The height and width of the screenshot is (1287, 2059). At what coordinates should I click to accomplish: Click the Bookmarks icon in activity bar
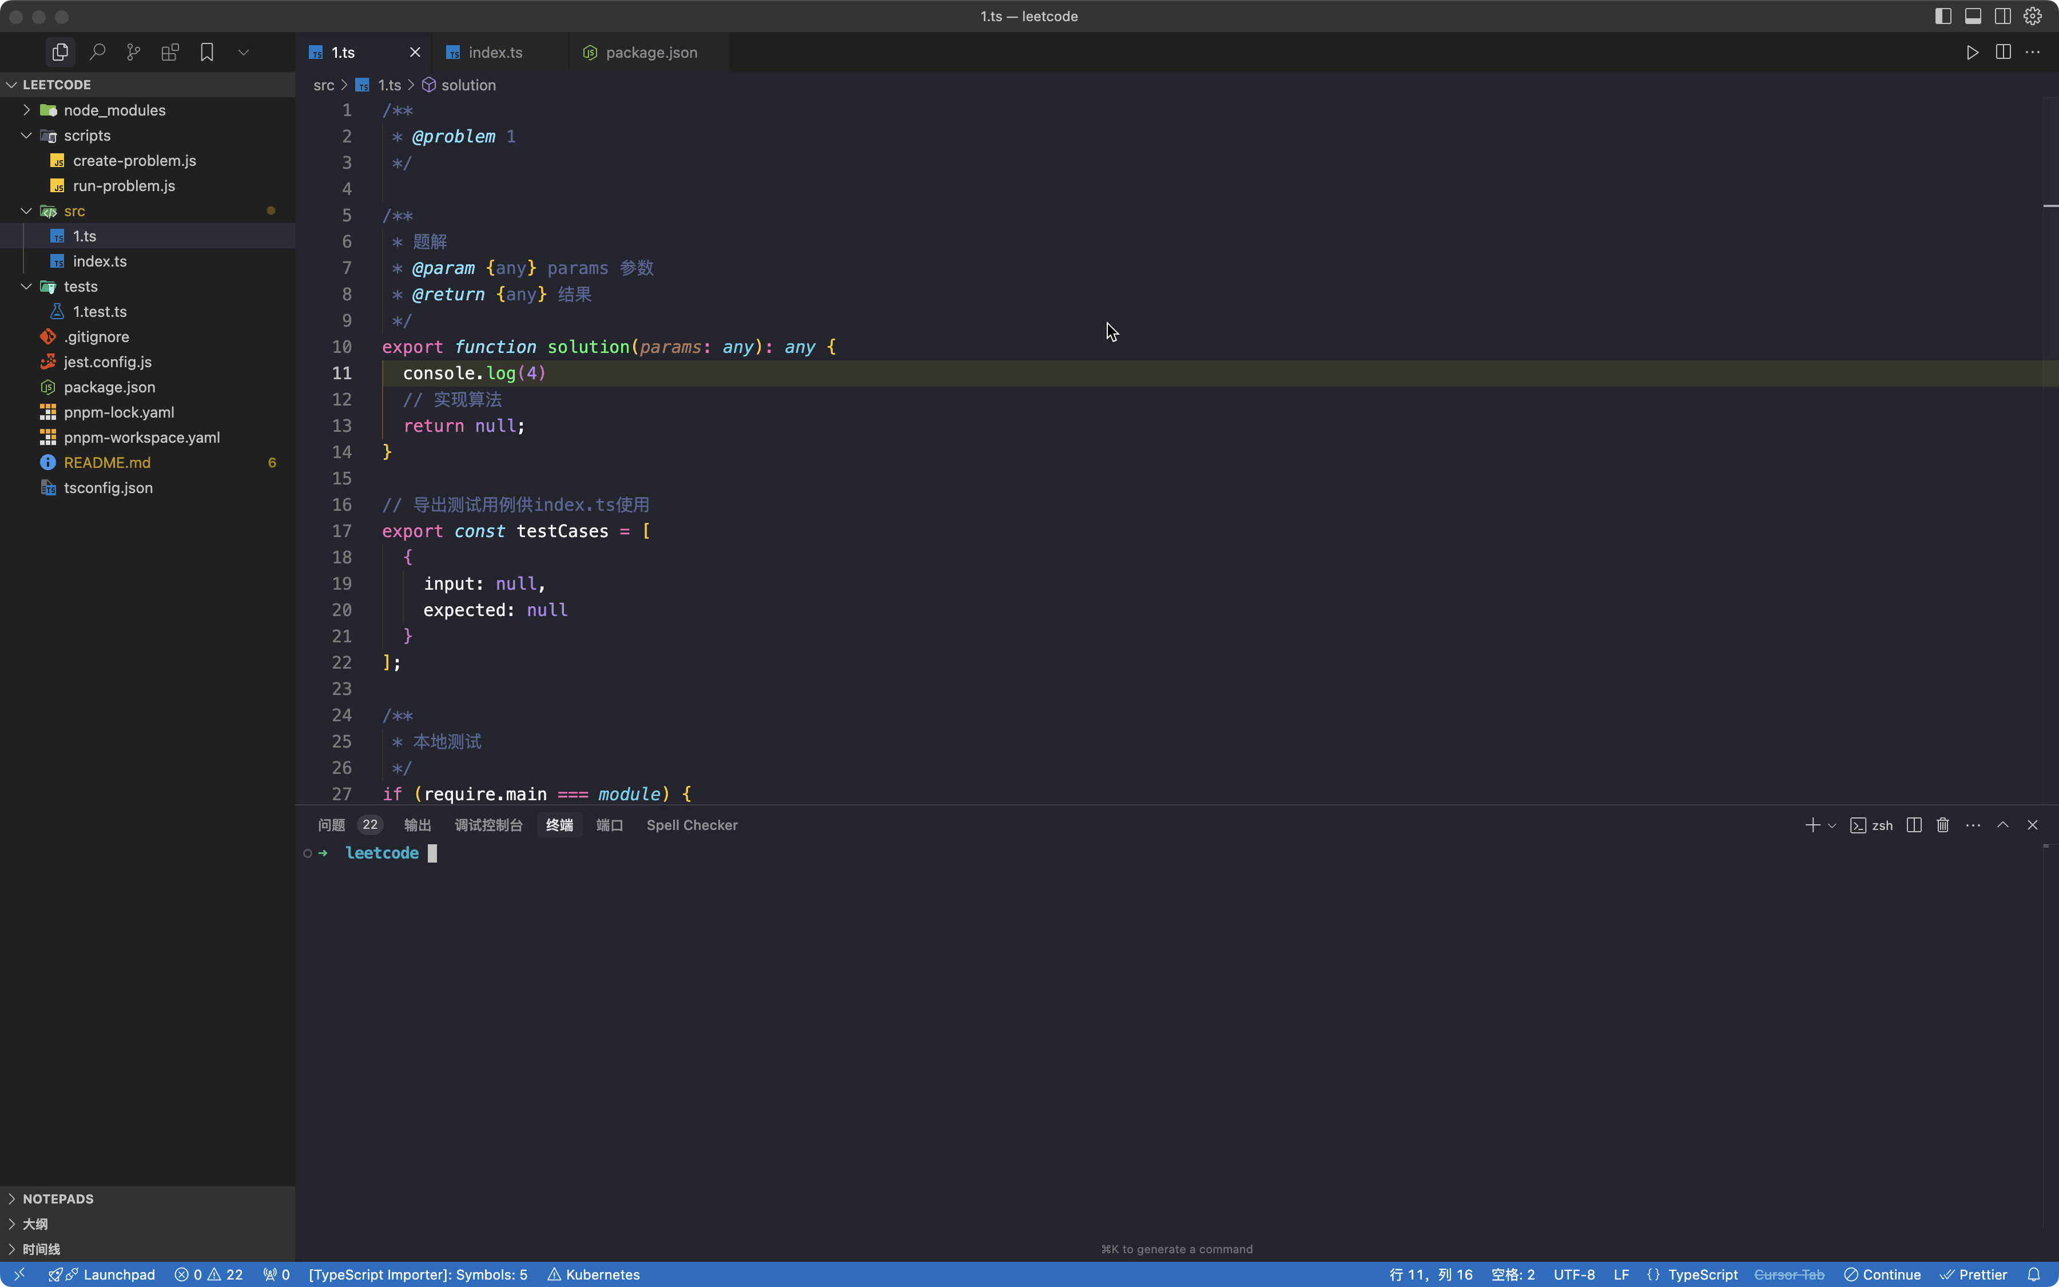click(206, 53)
